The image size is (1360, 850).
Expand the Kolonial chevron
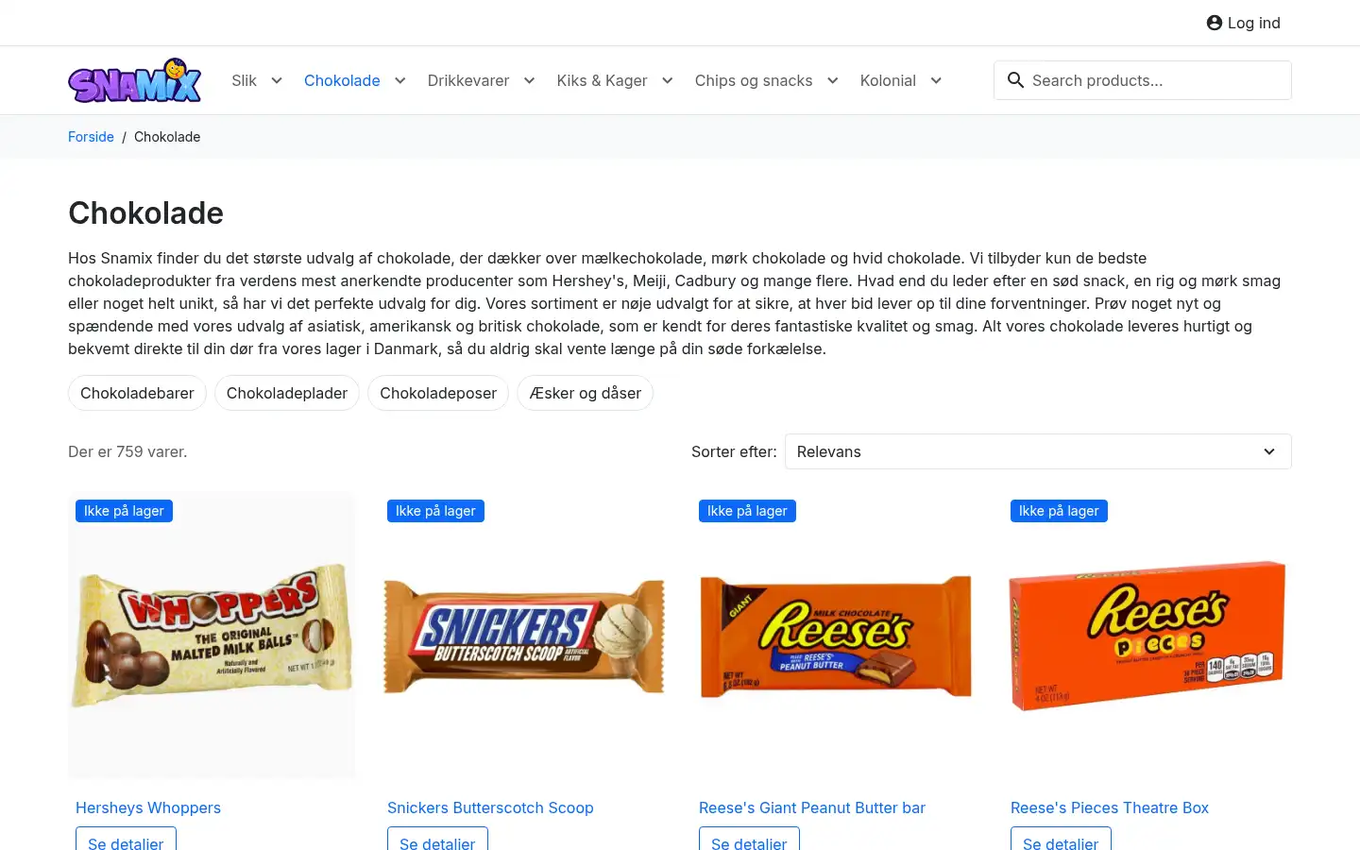pos(936,80)
